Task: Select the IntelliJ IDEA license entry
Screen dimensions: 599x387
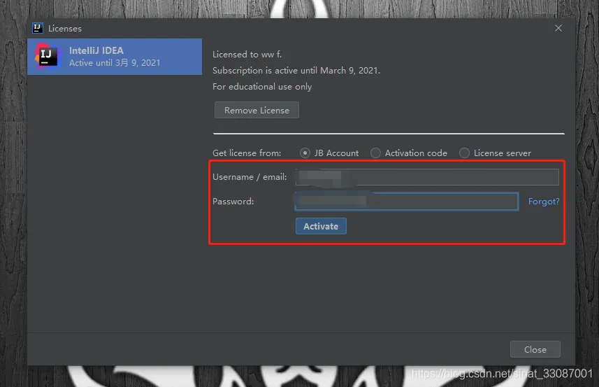Action: [115, 57]
